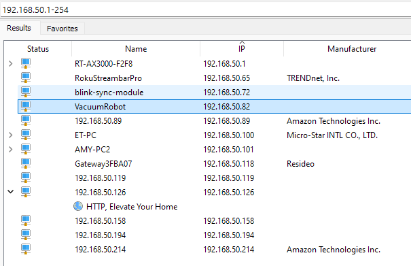This screenshot has height=266, width=411.
Task: Click the computer icon for RT-AX3000-F2F8
Action: (x=26, y=63)
